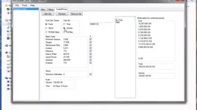Toggle the Oxygen price checkbox

coord(90,42)
